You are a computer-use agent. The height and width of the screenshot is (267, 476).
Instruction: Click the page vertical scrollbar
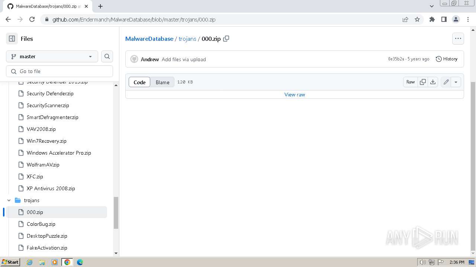[x=473, y=166]
